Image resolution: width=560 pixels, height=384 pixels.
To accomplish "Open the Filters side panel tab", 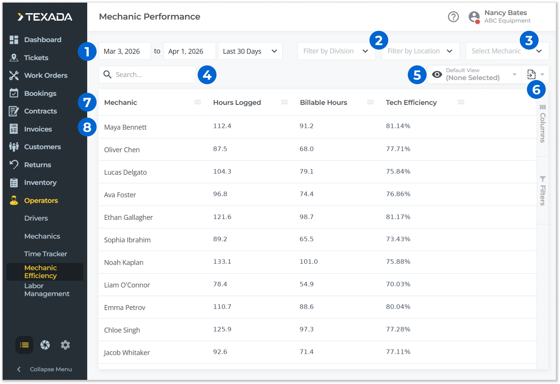I will click(x=542, y=191).
